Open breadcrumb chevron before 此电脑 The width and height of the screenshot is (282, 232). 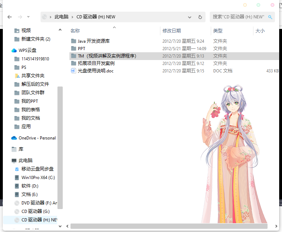(x=50, y=17)
